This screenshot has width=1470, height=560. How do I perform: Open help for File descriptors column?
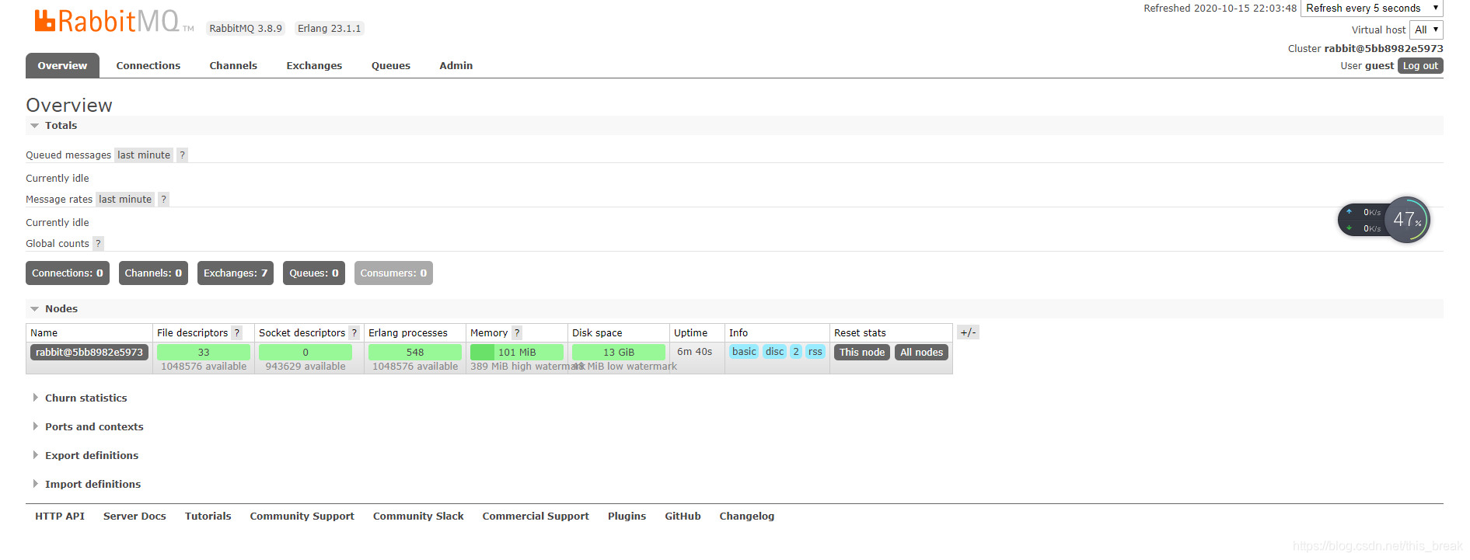point(237,333)
